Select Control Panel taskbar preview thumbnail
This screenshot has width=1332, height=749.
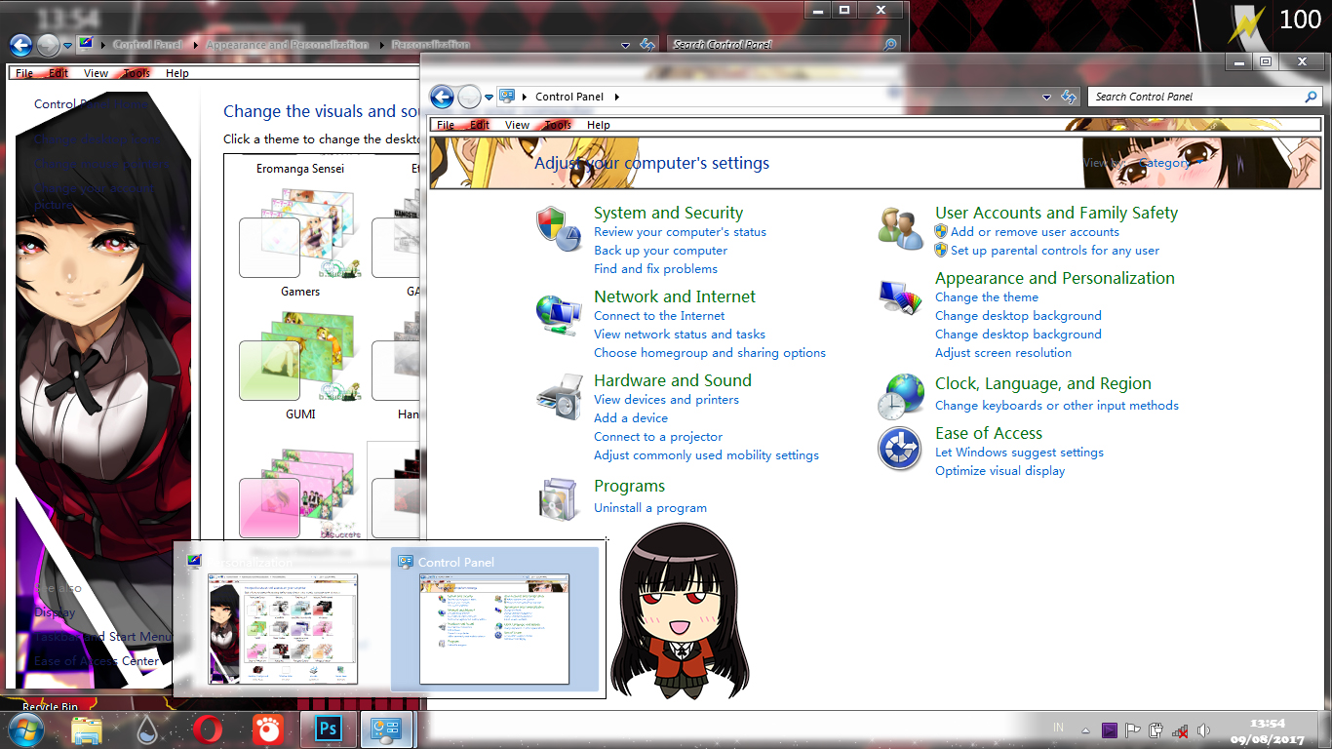(x=494, y=620)
